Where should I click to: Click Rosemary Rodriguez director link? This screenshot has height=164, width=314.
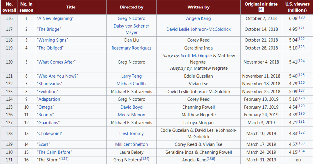131,48
